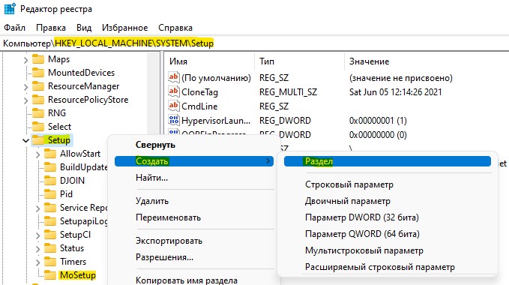Expand the AllowStart tree node

(x=38, y=154)
